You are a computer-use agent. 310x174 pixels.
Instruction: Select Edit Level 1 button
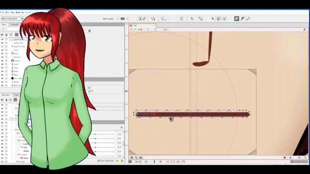[117, 18]
